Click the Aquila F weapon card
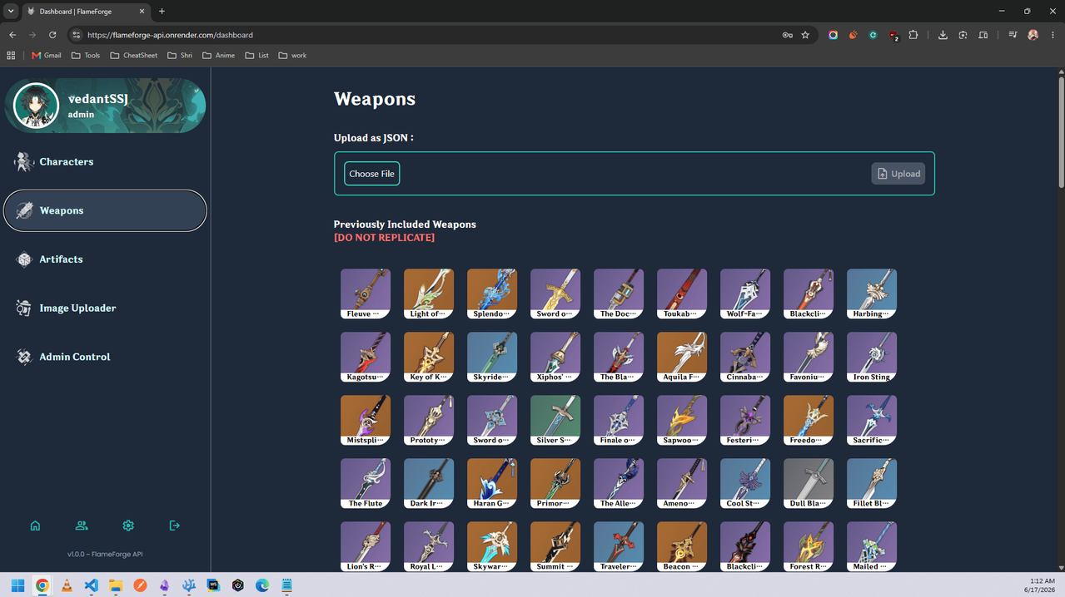1065x597 pixels. tap(682, 357)
